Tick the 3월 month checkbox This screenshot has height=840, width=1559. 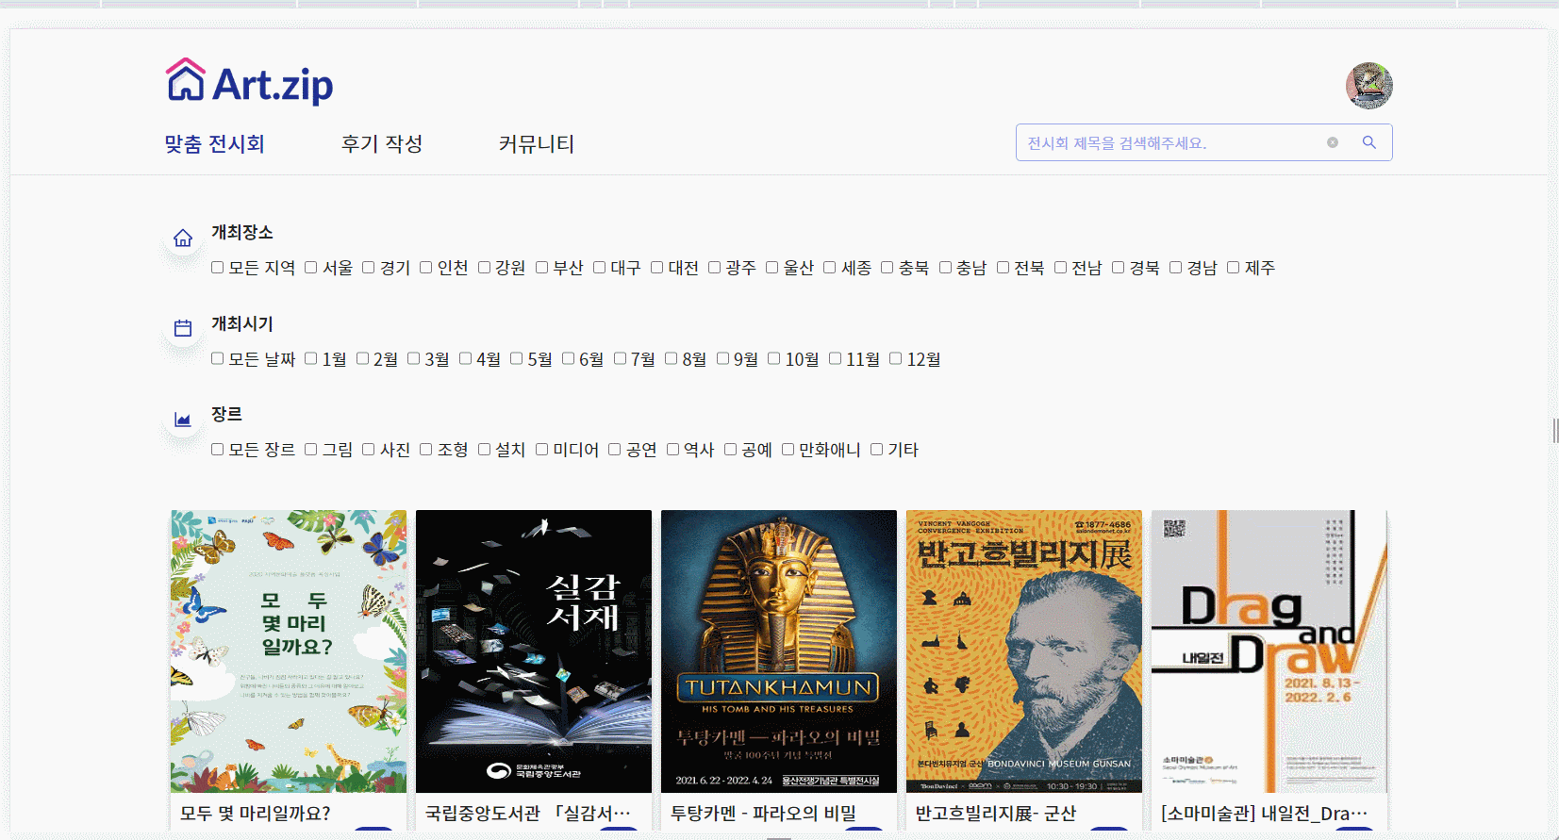click(414, 358)
